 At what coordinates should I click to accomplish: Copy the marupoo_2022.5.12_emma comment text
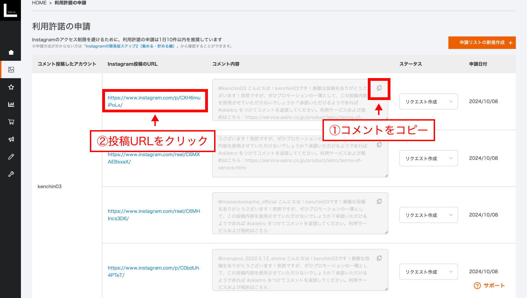pos(379,258)
